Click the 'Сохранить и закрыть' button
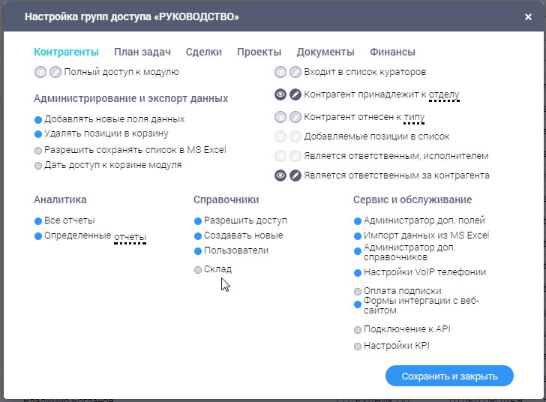The width and height of the screenshot is (546, 402). pos(449,376)
